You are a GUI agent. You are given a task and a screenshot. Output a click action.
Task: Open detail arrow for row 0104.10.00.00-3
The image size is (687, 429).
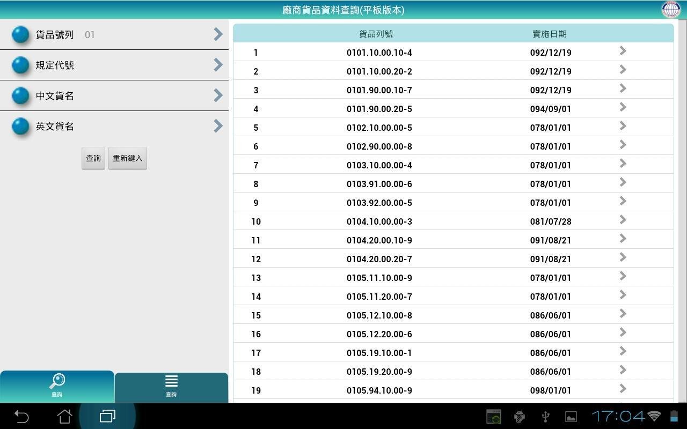tap(623, 219)
